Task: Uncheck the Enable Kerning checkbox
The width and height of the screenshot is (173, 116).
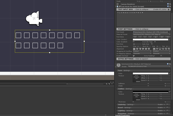Action: 134,56
